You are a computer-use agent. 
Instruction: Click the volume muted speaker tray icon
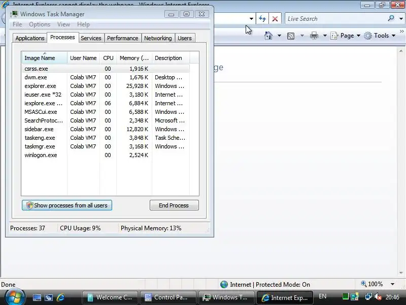pyautogui.click(x=378, y=297)
